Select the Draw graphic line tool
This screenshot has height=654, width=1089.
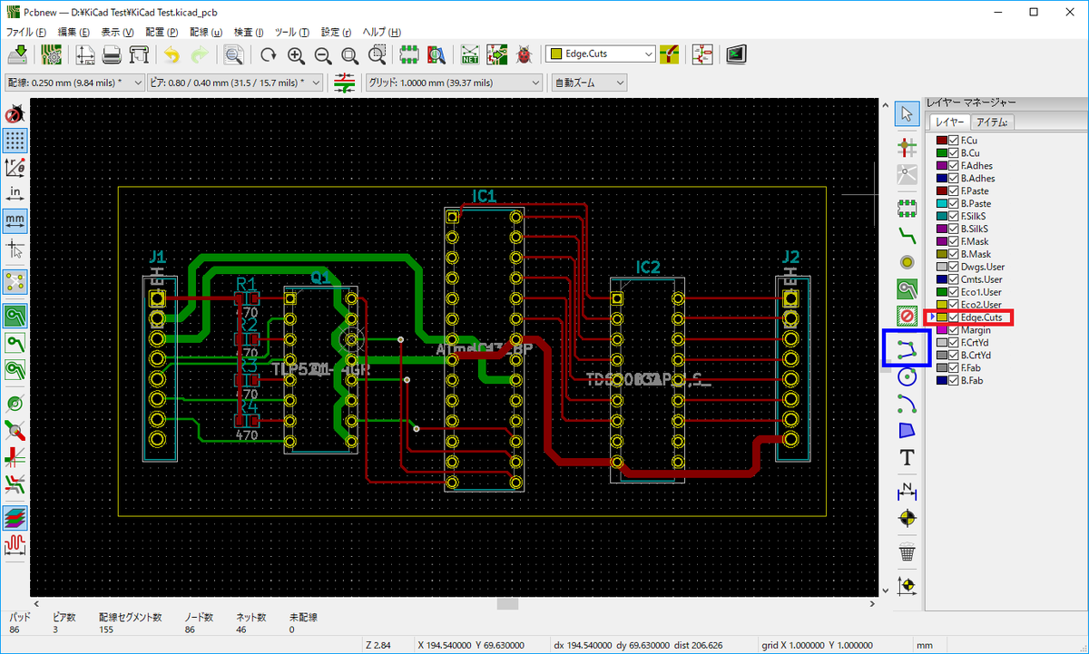(906, 348)
